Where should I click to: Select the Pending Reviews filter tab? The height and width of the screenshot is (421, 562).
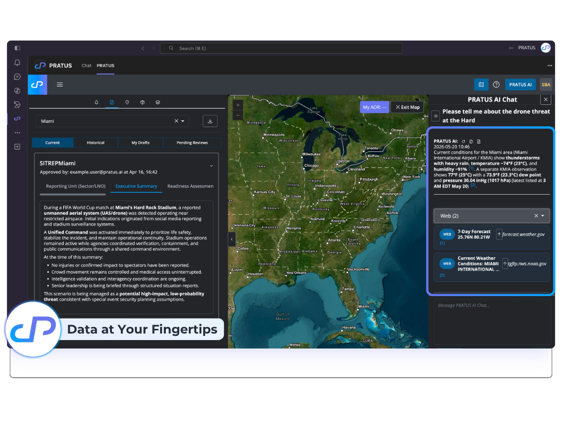(192, 143)
